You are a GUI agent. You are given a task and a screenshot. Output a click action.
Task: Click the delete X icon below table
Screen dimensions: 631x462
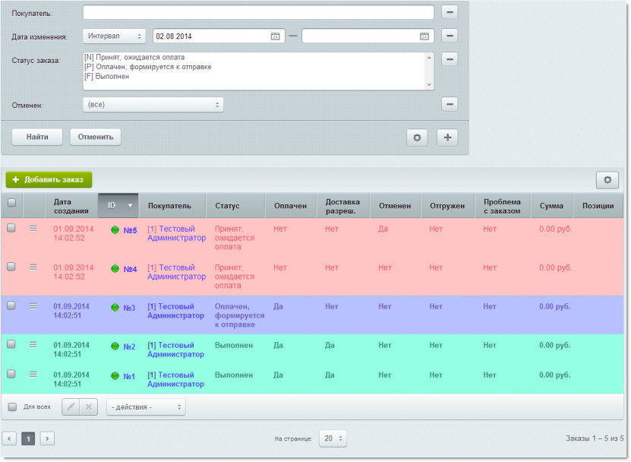click(89, 407)
